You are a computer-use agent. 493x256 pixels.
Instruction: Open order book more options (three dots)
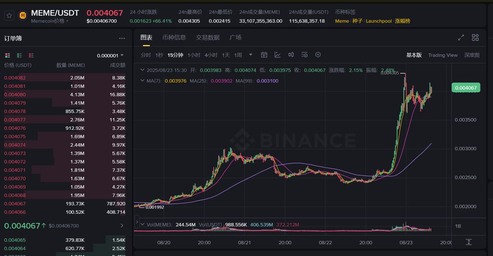[x=122, y=38]
